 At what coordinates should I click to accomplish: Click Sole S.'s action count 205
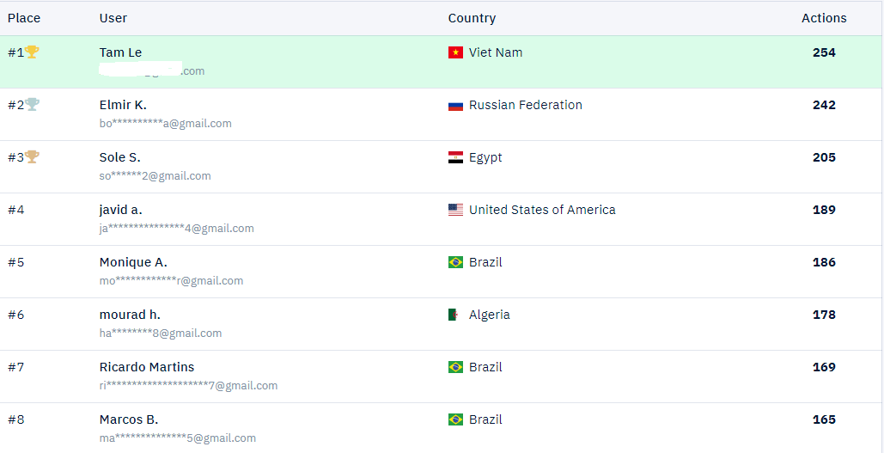pos(824,157)
